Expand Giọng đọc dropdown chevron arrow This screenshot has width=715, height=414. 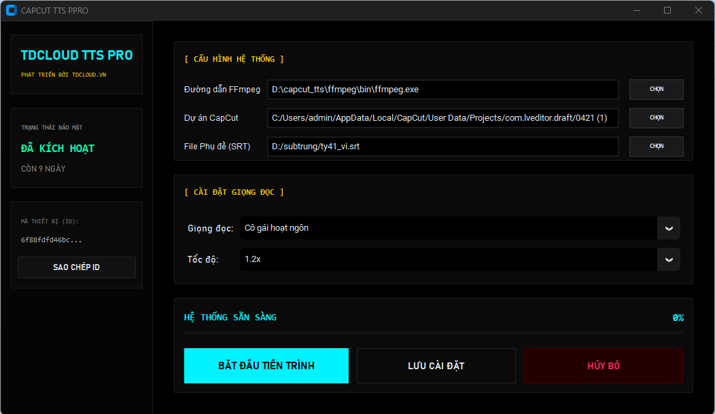(669, 228)
